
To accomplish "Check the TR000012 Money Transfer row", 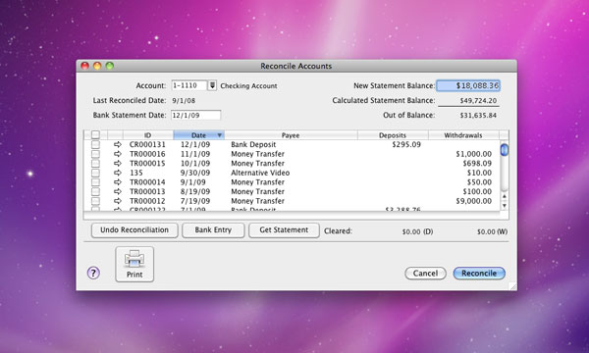I will tap(96, 201).
